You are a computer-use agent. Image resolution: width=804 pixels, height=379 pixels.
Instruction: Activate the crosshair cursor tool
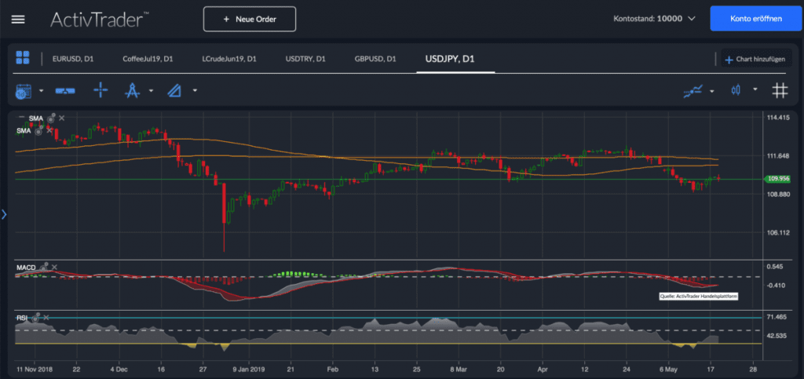[x=100, y=91]
